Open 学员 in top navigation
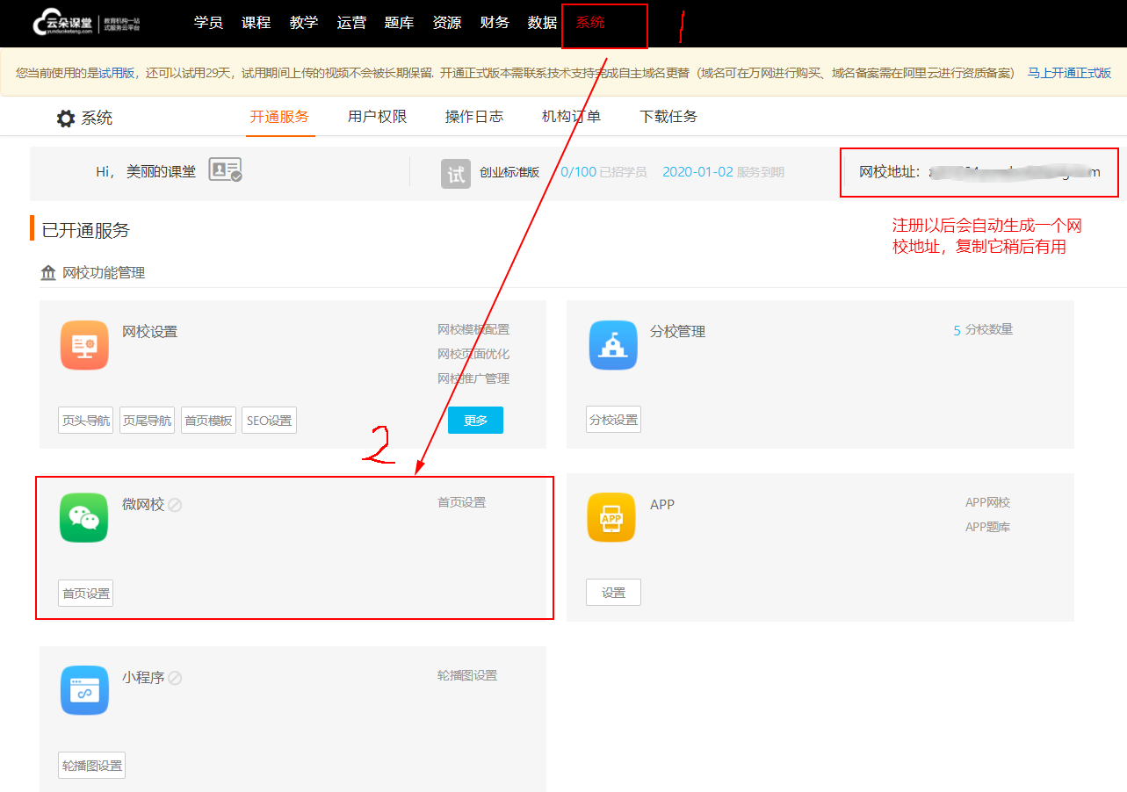Image resolution: width=1127 pixels, height=792 pixels. pos(208,23)
